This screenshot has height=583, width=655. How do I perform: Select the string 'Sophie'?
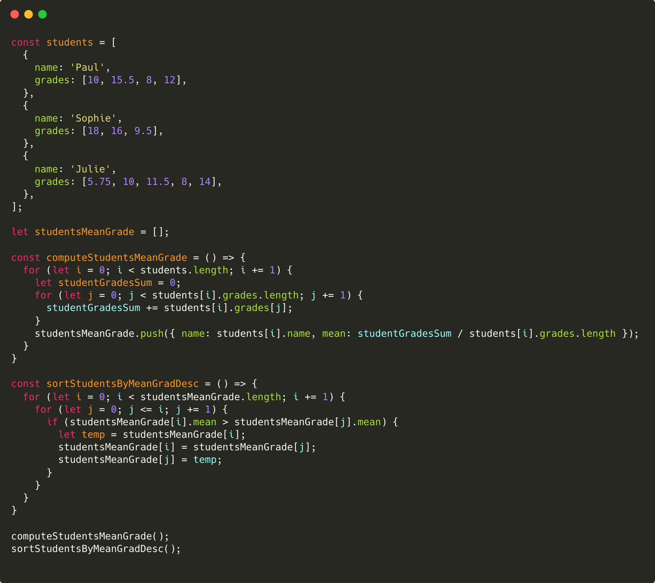click(x=93, y=118)
